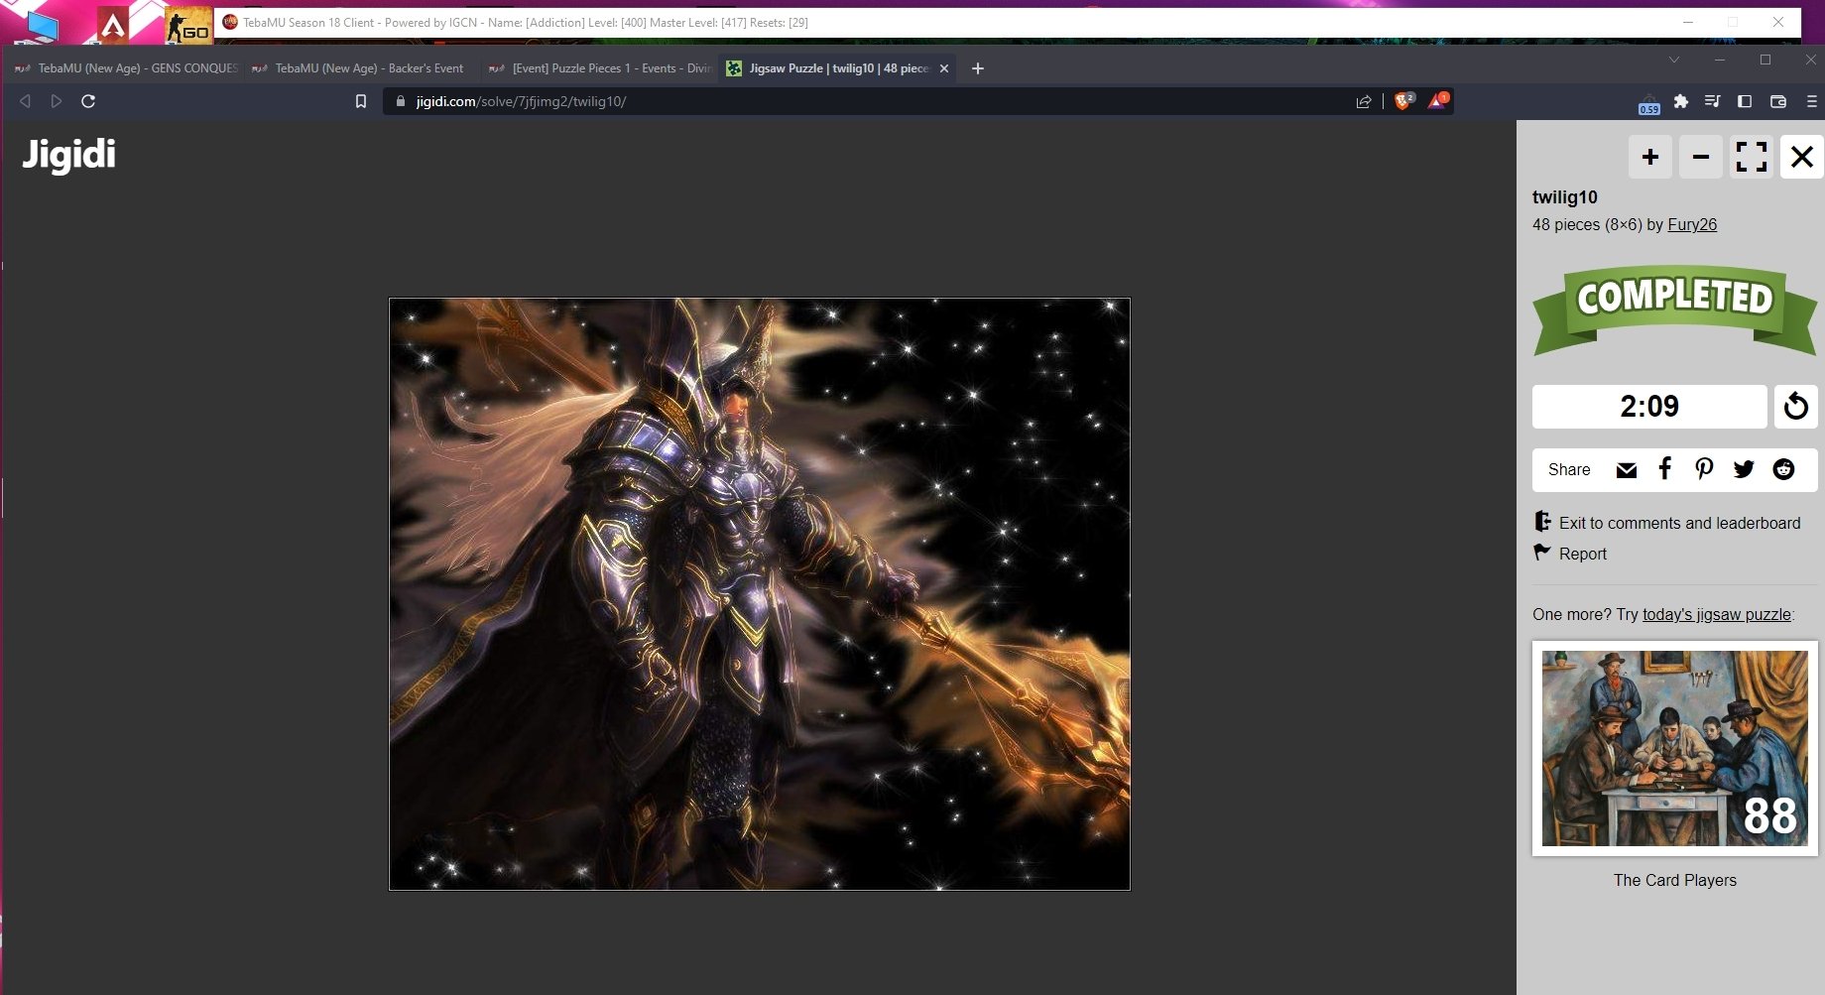Share the puzzle on Pinterest
Image resolution: width=1825 pixels, height=995 pixels.
coord(1704,469)
